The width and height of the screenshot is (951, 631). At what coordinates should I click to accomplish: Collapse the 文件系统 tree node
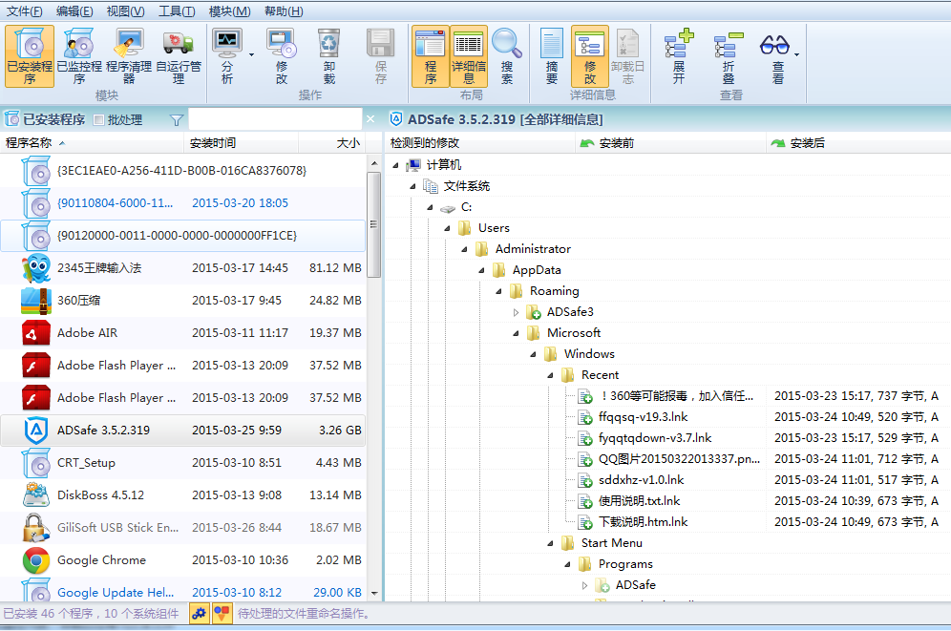point(412,186)
